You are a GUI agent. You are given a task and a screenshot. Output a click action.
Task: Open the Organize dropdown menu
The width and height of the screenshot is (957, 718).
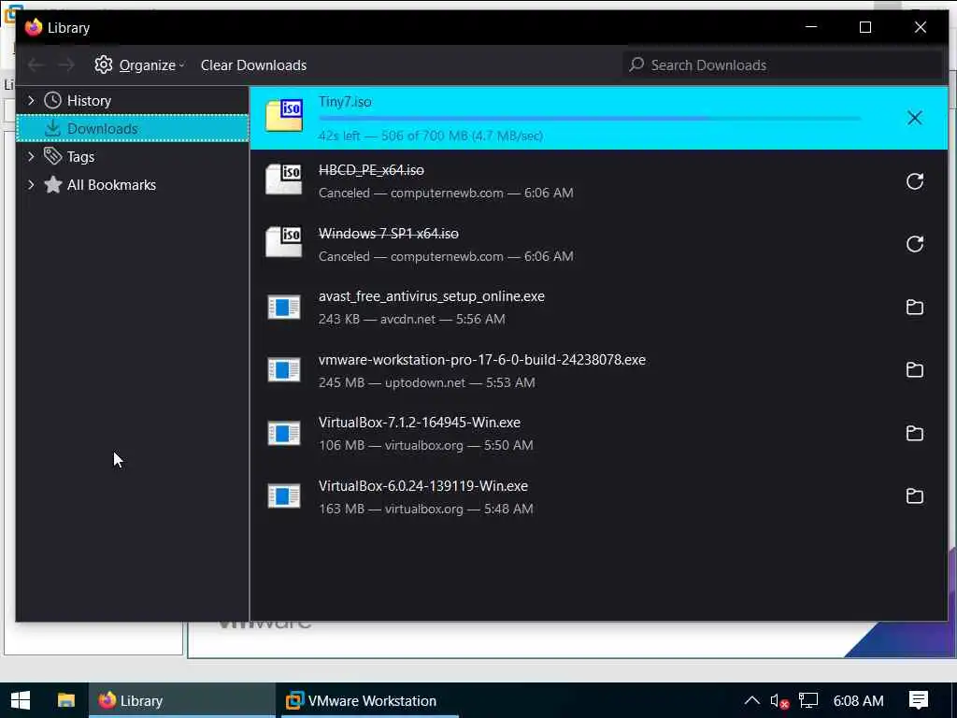(140, 65)
